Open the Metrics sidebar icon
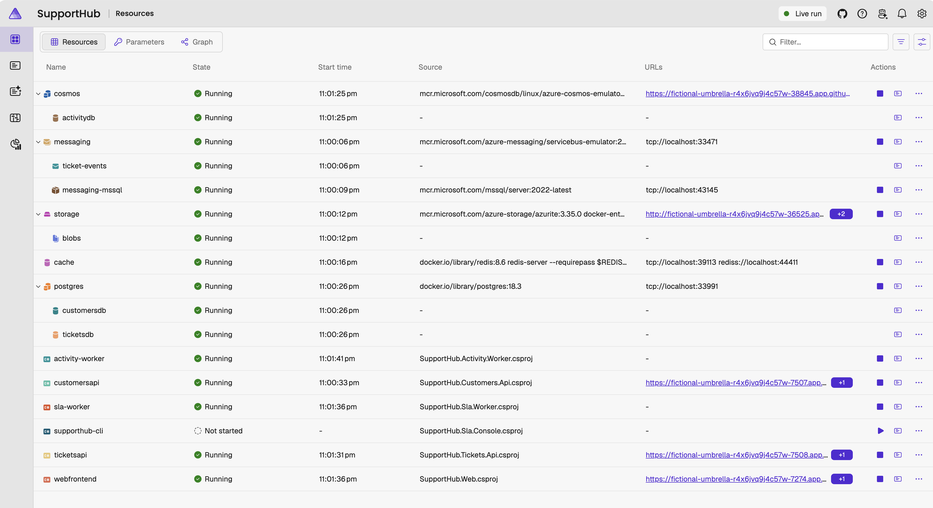 coord(16,144)
